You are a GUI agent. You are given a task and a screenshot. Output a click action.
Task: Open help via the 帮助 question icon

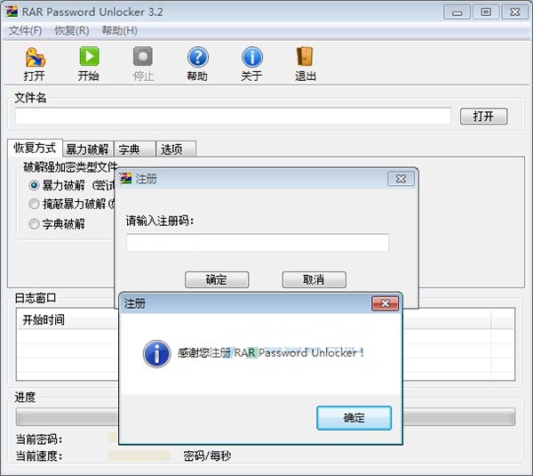coord(197,57)
